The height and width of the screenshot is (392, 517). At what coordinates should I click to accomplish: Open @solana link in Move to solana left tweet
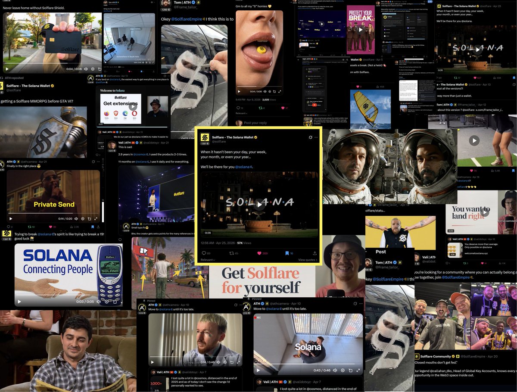click(x=166, y=309)
